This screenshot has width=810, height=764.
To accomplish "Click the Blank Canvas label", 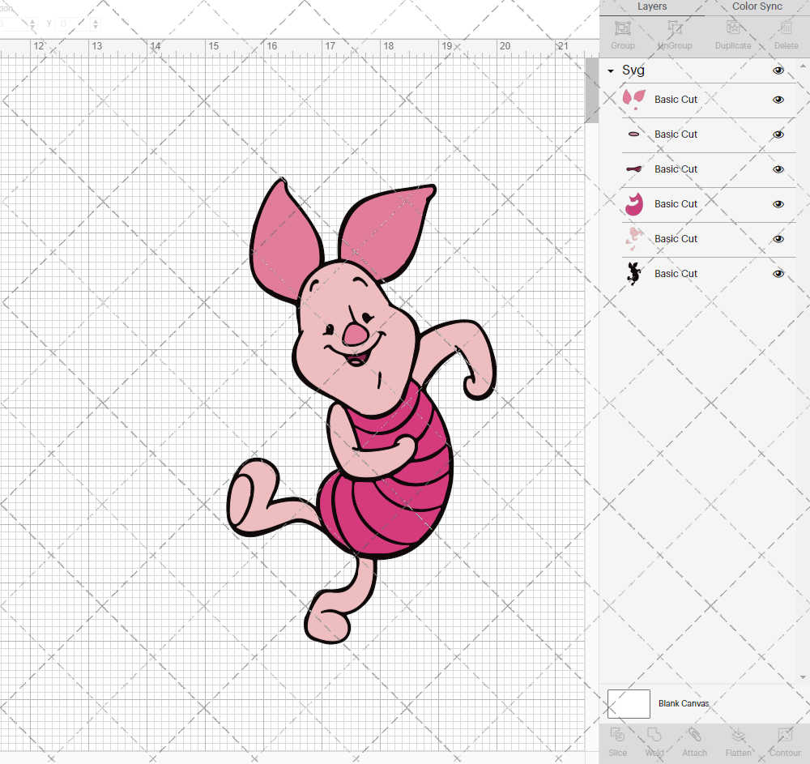I will tap(684, 703).
